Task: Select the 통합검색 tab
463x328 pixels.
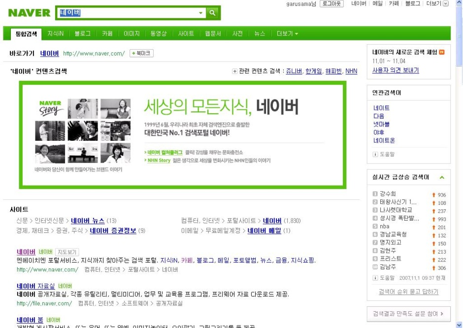Action: [26, 34]
